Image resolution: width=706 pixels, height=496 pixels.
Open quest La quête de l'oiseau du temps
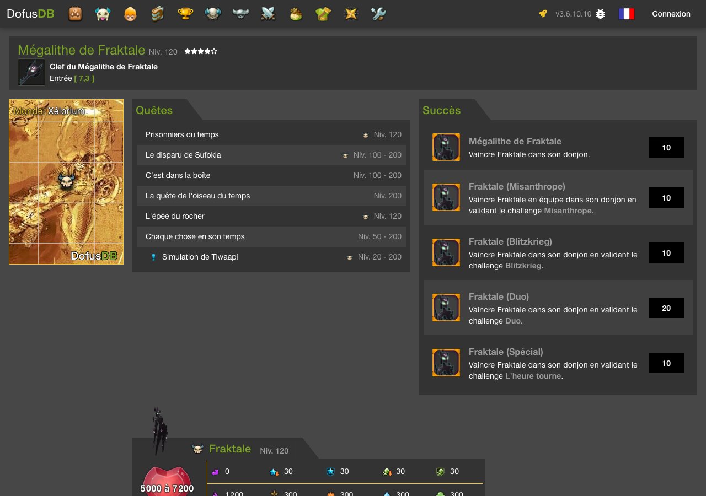[271, 196]
